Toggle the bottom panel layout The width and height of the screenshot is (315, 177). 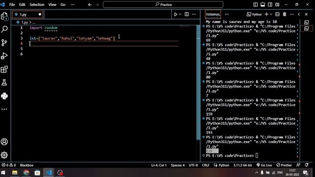point(263,4)
